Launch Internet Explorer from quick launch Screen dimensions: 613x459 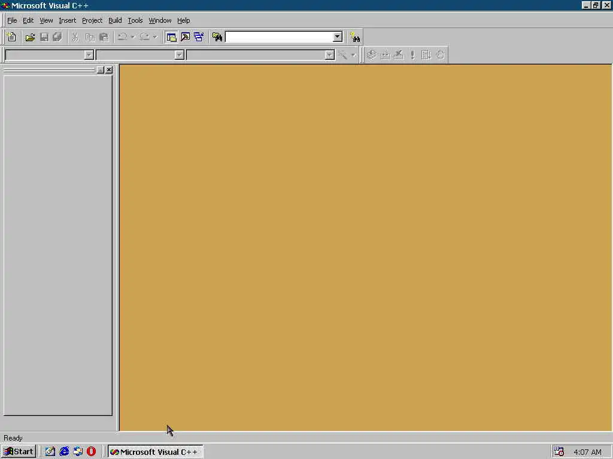64,452
